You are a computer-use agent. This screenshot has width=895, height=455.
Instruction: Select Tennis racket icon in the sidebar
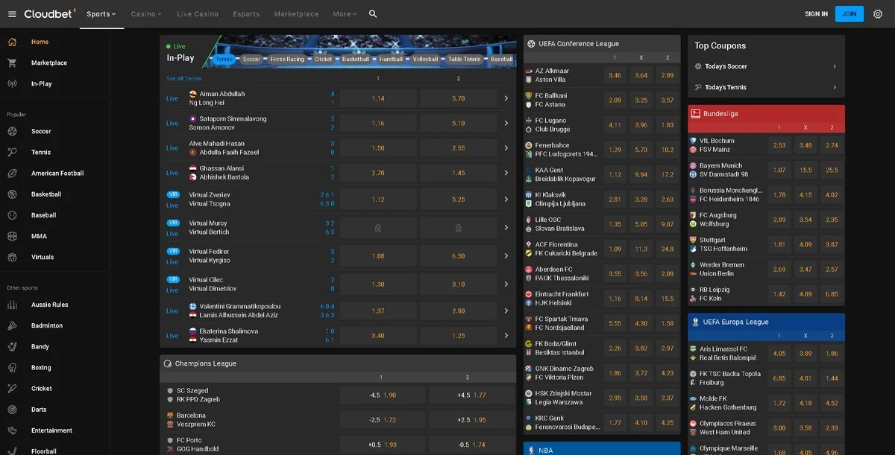click(12, 152)
